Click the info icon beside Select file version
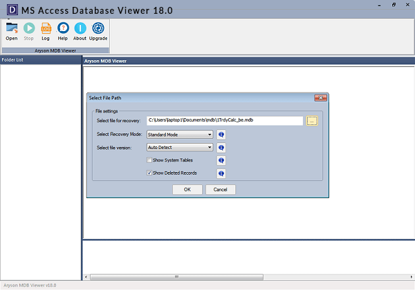 click(221, 148)
